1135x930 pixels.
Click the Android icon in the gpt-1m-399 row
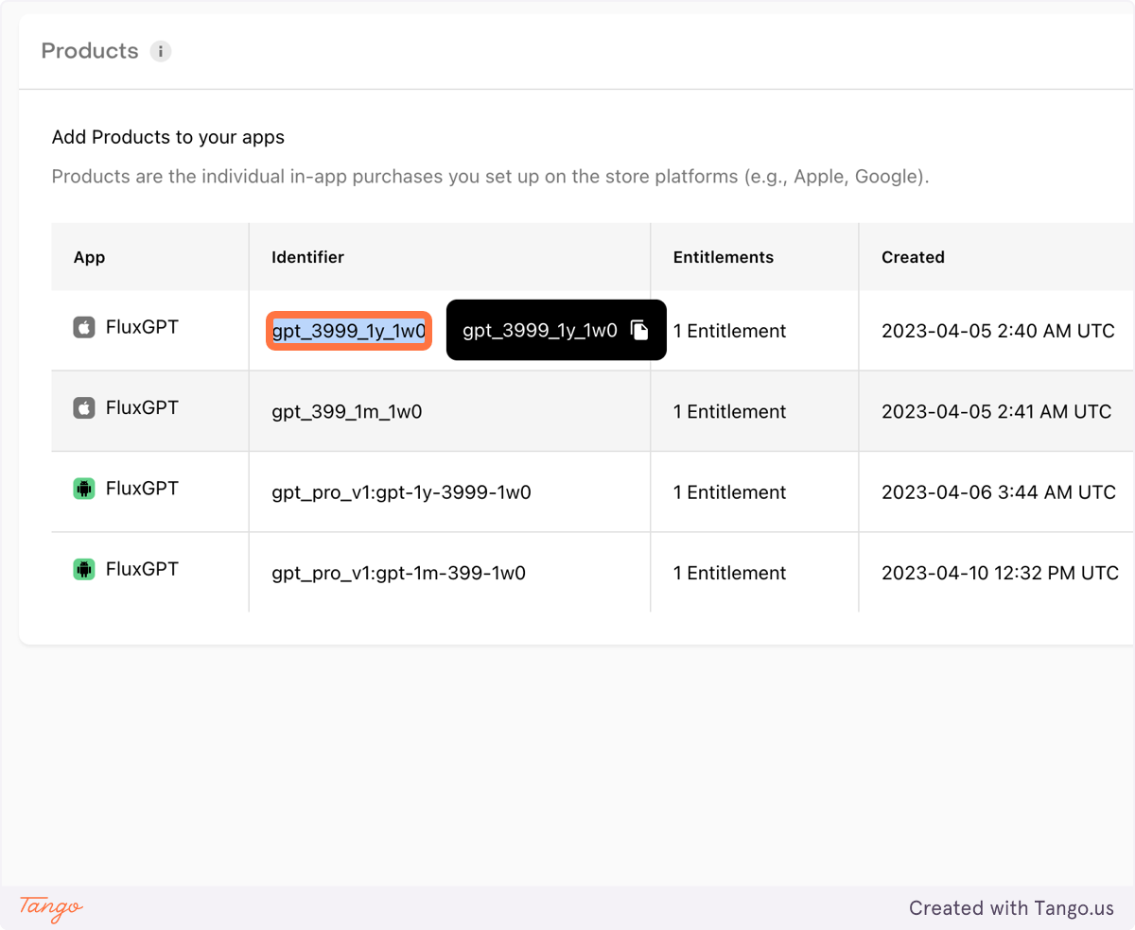coord(84,569)
